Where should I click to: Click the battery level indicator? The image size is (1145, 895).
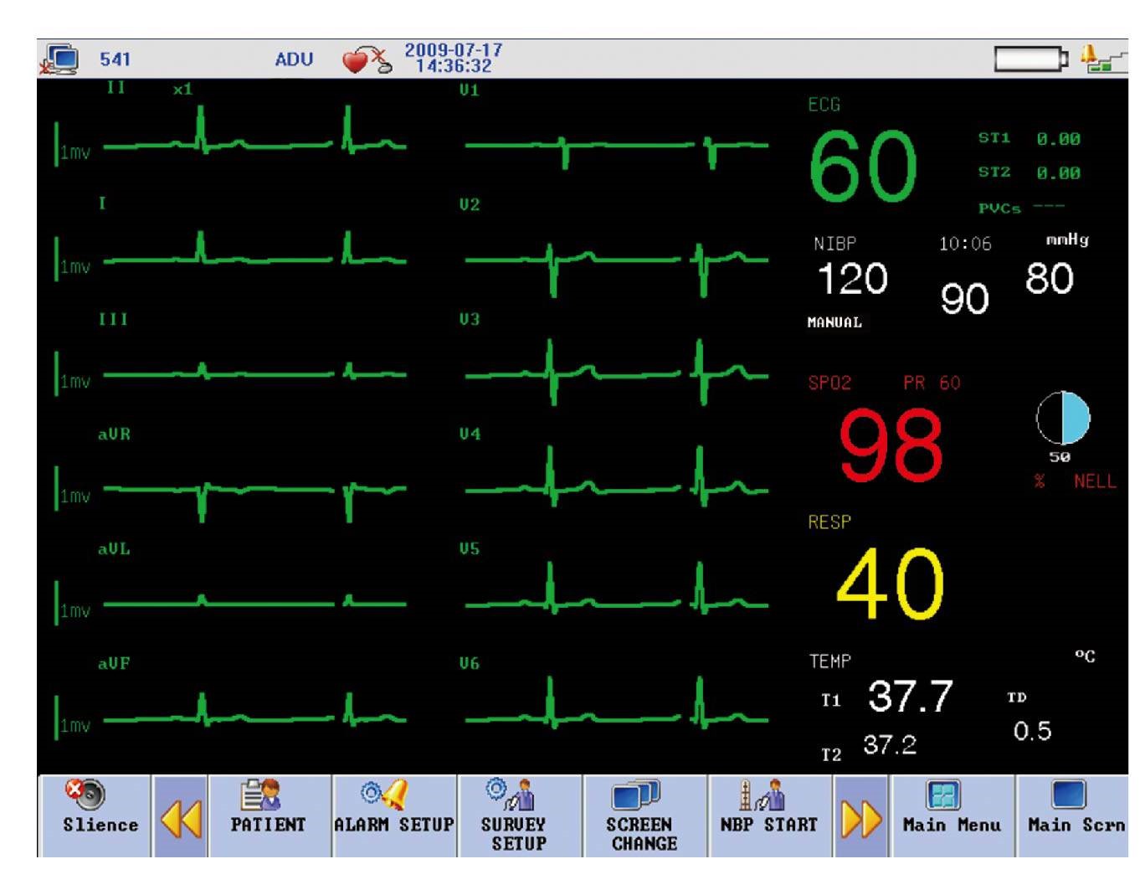coord(1030,59)
